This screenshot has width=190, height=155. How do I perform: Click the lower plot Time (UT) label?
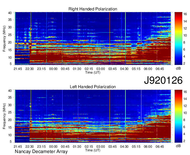93,150
